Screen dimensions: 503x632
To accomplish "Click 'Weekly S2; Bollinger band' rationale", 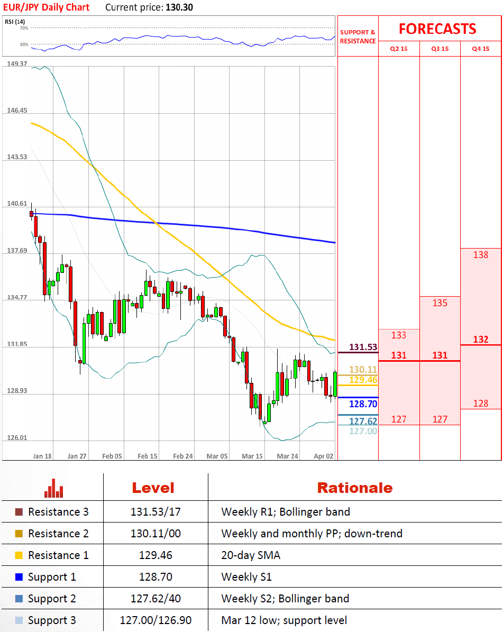I will pos(285,599).
